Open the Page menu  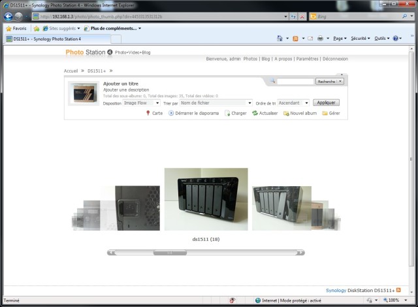(x=340, y=39)
